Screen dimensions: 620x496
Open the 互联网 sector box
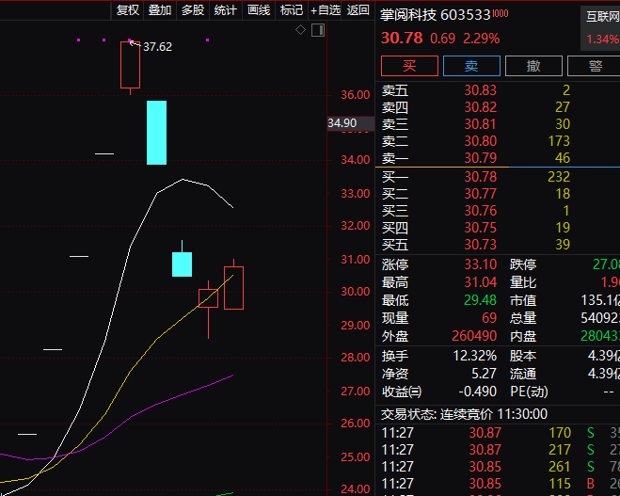600,28
